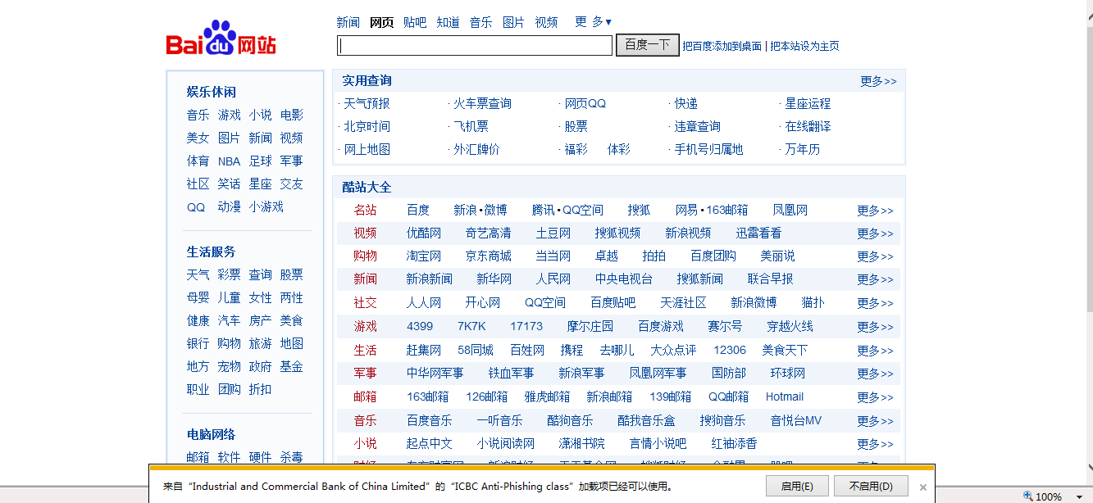Open 中华网军事 link
Screen dimensions: 1093x503
[435, 374]
